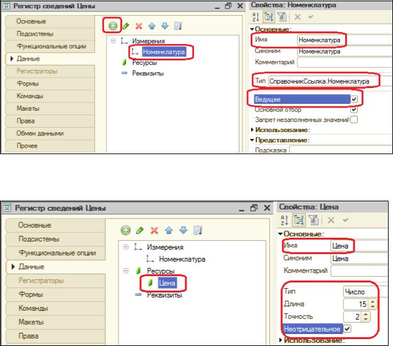Click Тип field containing Число
The width and height of the screenshot is (393, 346).
[365, 292]
